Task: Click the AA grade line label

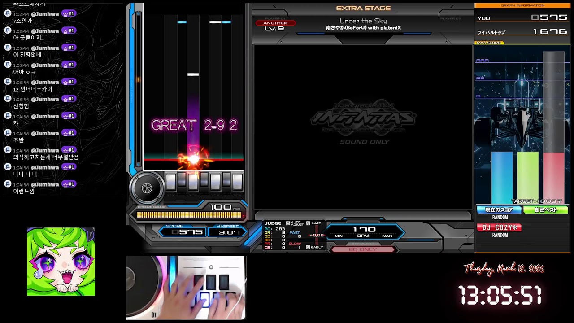Action: [x=481, y=78]
